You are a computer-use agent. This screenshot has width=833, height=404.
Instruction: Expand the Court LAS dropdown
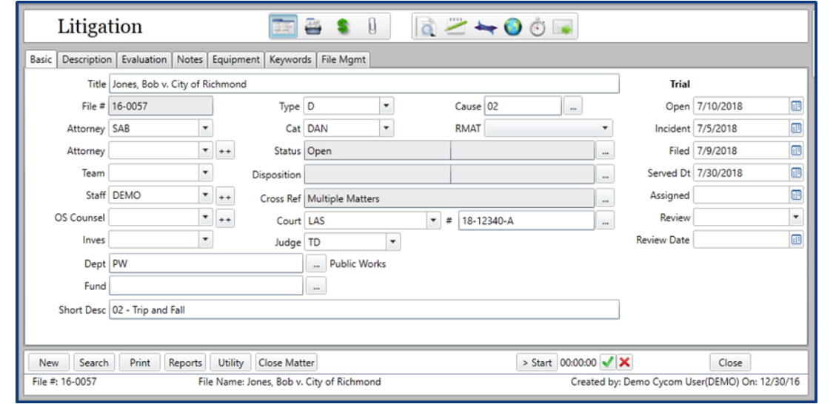pyautogui.click(x=433, y=220)
